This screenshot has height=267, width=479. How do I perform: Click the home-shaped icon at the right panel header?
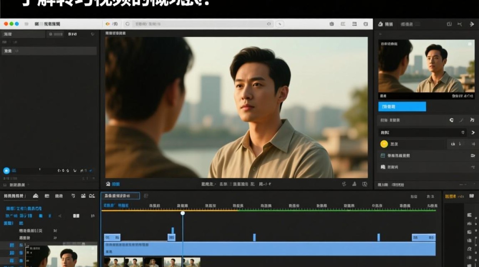tap(380, 24)
